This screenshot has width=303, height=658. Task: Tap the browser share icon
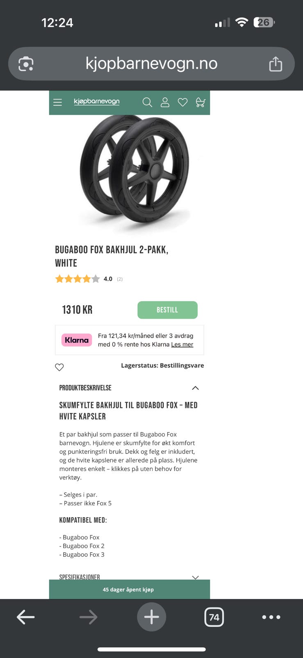276,64
